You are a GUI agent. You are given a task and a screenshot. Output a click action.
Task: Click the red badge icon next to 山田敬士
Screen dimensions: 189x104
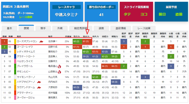pos(59,72)
